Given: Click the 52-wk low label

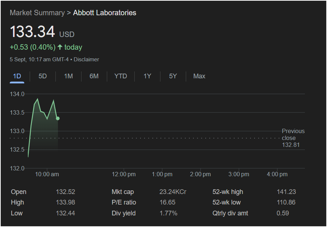Looking at the screenshot, I should coord(227,202).
